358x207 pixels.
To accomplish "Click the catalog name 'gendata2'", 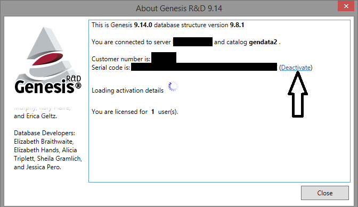I will (x=263, y=42).
